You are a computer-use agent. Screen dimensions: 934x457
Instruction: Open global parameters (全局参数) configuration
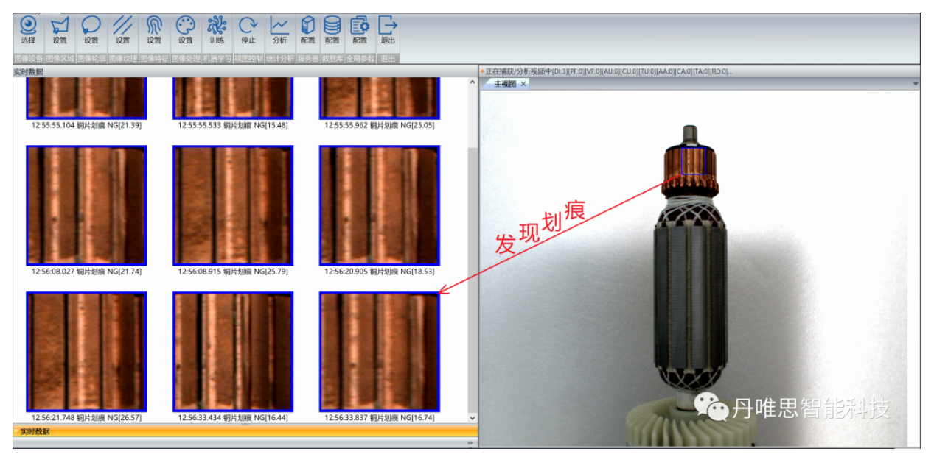click(x=360, y=31)
